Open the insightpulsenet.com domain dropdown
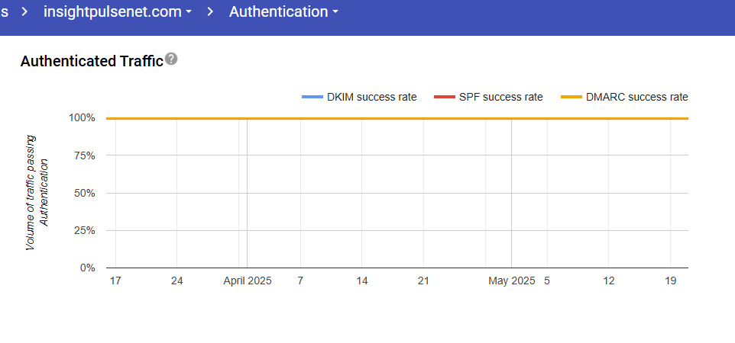Screen dimensions: 735x343 pyautogui.click(x=128, y=12)
